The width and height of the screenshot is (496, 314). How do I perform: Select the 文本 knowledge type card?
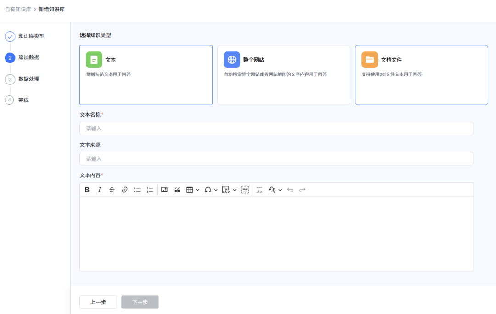[x=146, y=75]
